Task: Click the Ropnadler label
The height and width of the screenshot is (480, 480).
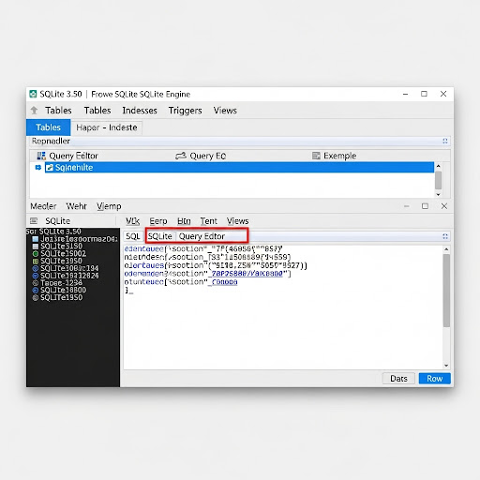Action: 51,141
